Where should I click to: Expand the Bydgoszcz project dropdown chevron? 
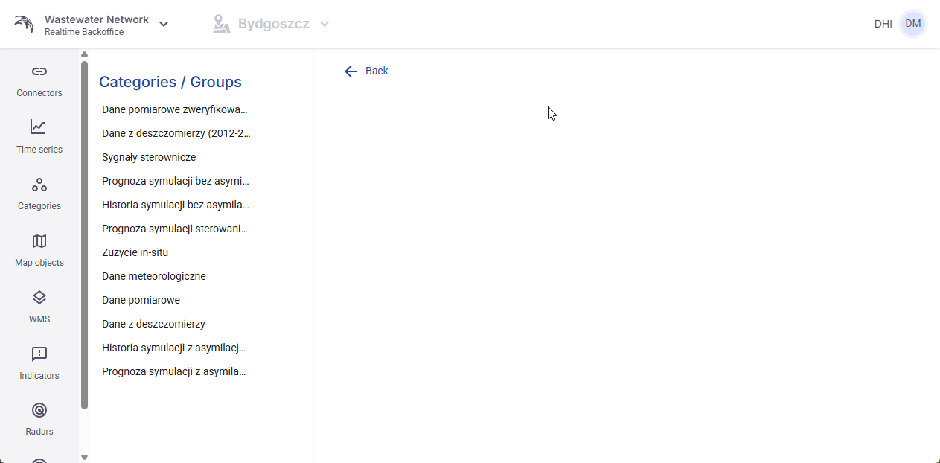(324, 24)
